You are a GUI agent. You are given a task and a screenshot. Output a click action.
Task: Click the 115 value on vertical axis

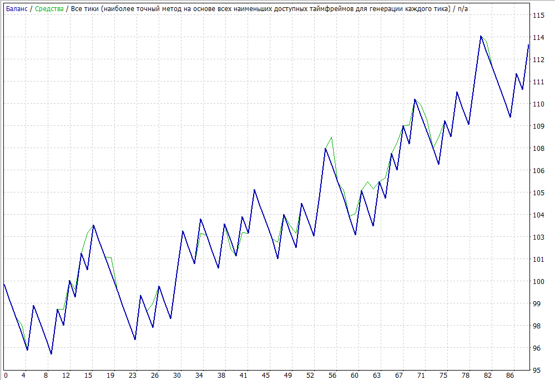[x=538, y=15]
